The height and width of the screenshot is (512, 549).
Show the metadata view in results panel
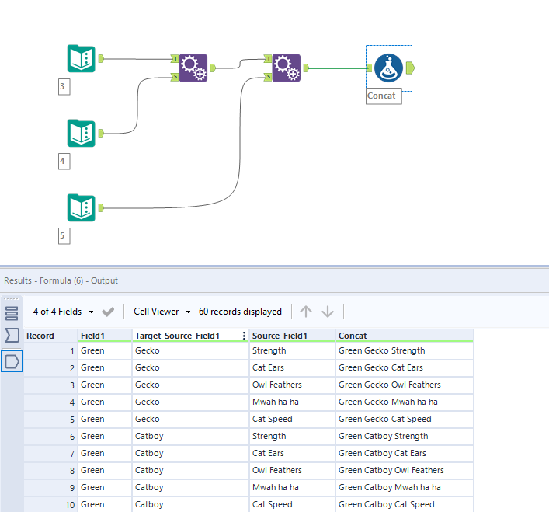point(12,313)
